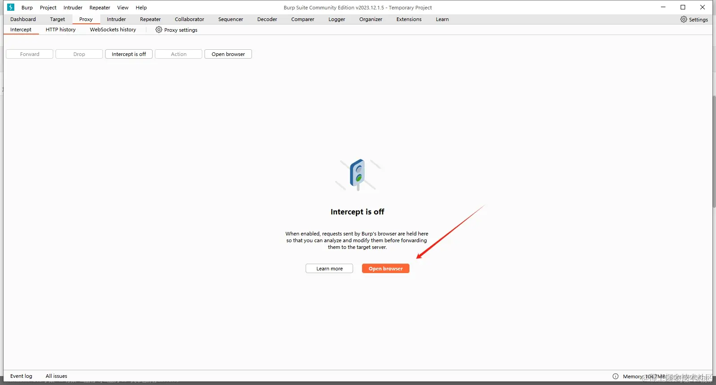Switch to the Sequencer tab
This screenshot has height=385, width=716.
coord(230,19)
